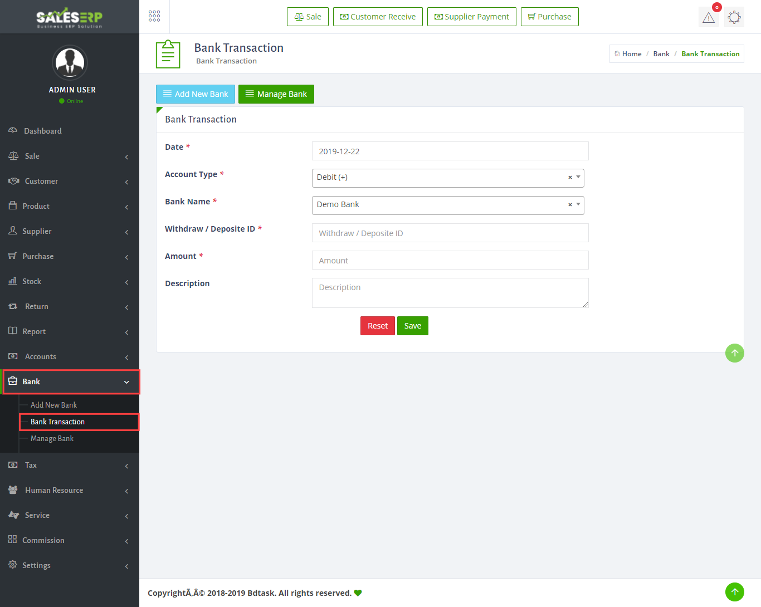Open the Bank Name dropdown
The width and height of the screenshot is (761, 607).
click(x=440, y=205)
